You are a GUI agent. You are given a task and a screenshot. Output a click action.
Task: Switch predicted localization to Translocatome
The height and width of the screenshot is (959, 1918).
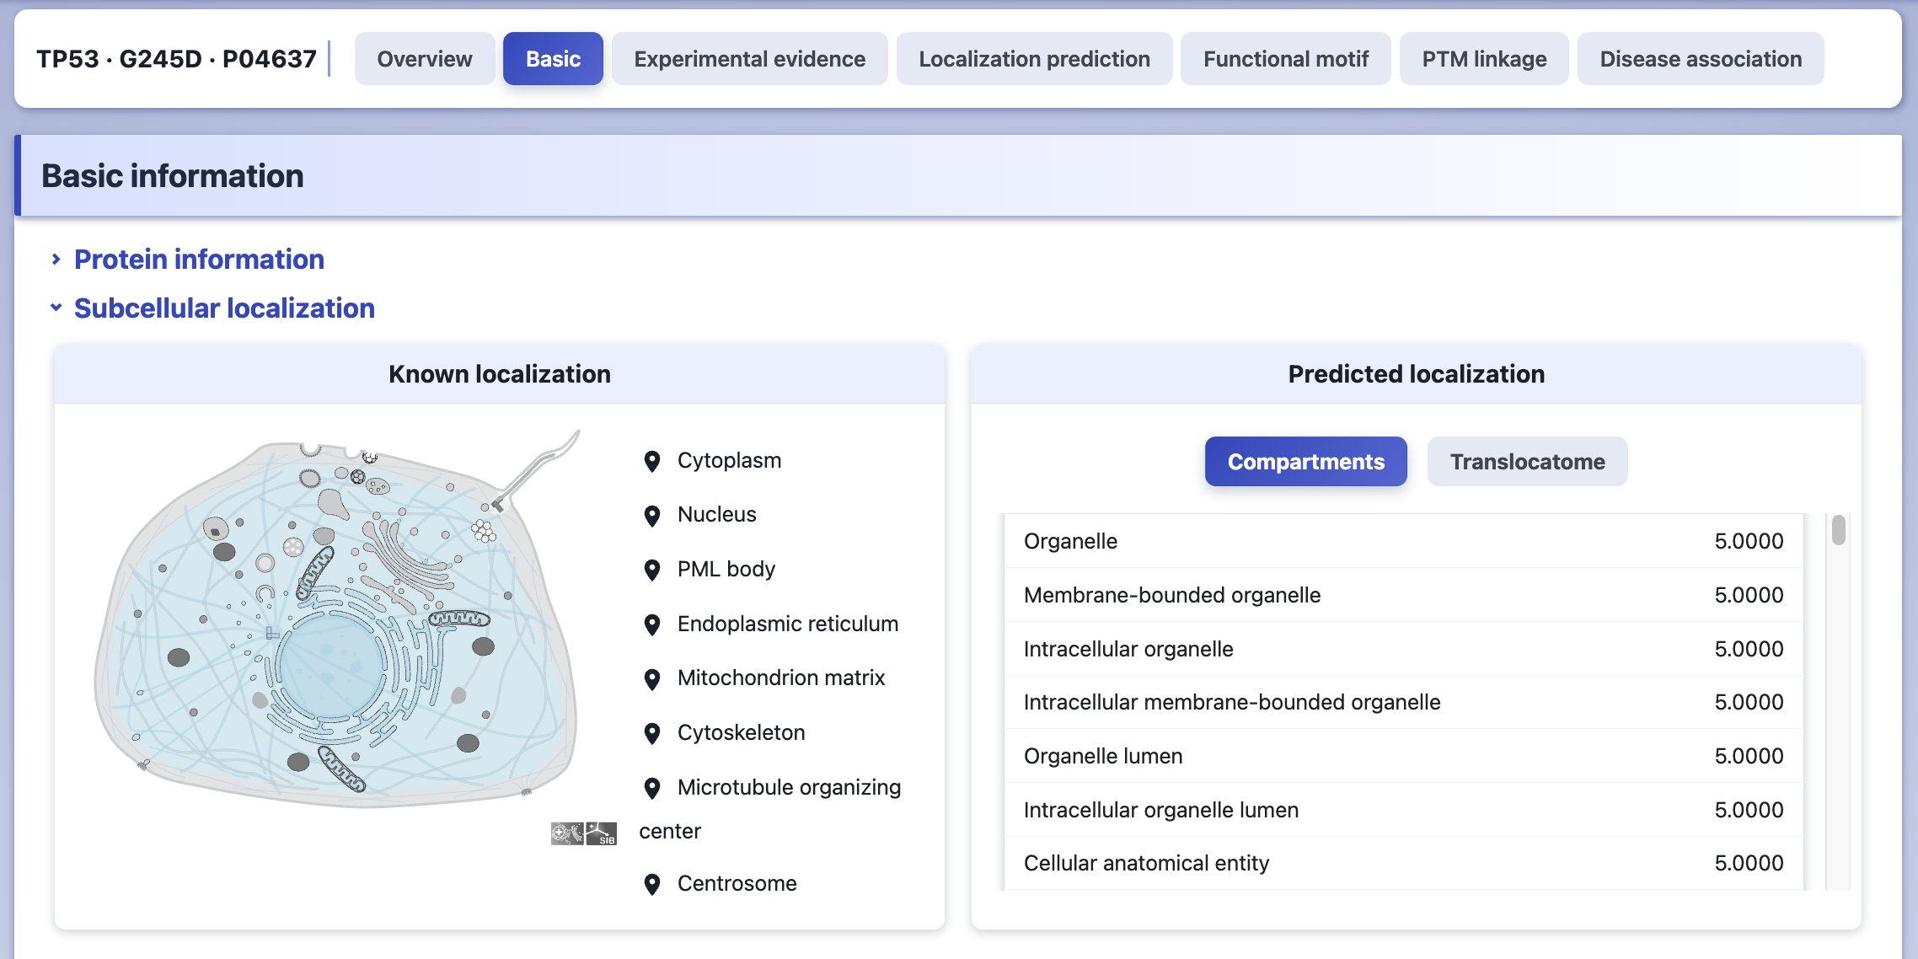[x=1527, y=462]
